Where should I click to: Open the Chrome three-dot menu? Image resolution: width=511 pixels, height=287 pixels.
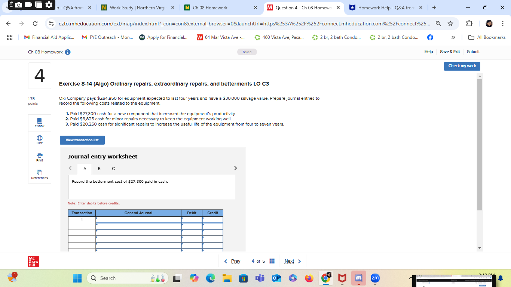coord(503,24)
